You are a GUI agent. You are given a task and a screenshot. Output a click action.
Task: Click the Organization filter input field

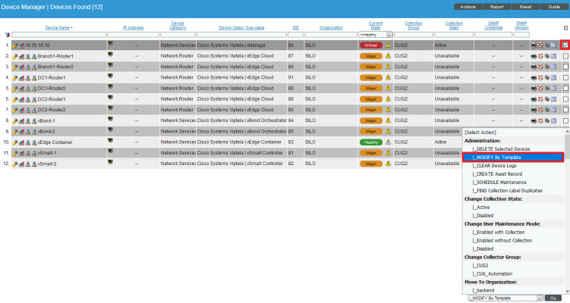(x=331, y=35)
